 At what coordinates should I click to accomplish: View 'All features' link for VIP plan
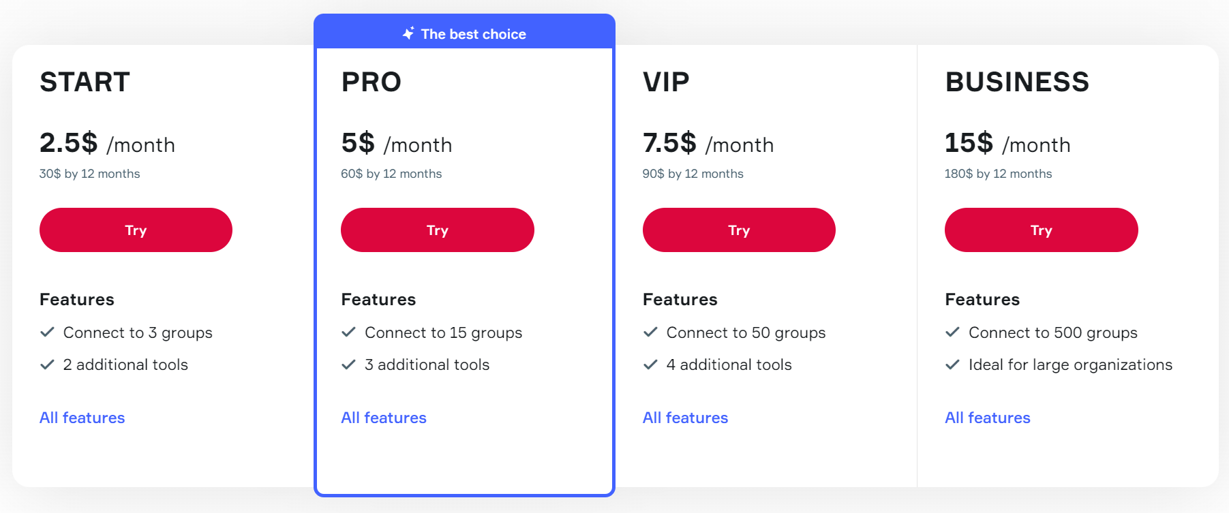(686, 418)
